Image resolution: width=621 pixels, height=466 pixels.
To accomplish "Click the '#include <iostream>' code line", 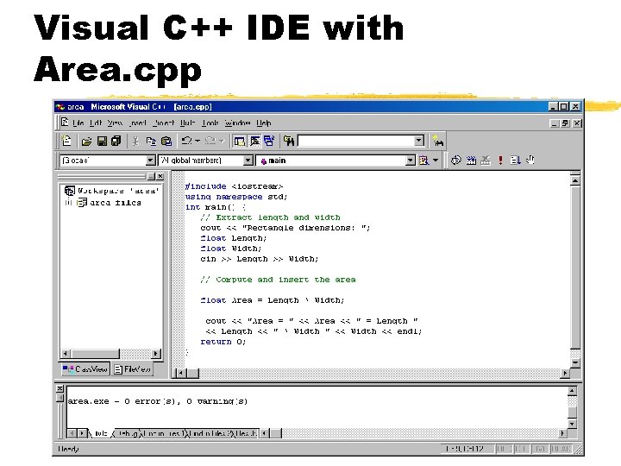I will click(x=234, y=186).
